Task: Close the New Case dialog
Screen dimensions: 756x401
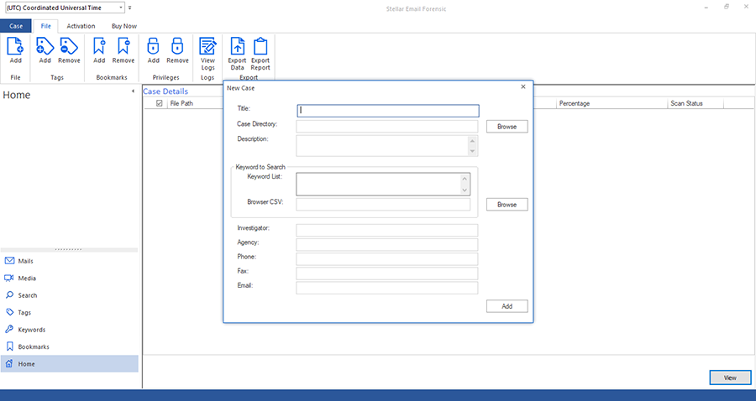Action: tap(523, 87)
